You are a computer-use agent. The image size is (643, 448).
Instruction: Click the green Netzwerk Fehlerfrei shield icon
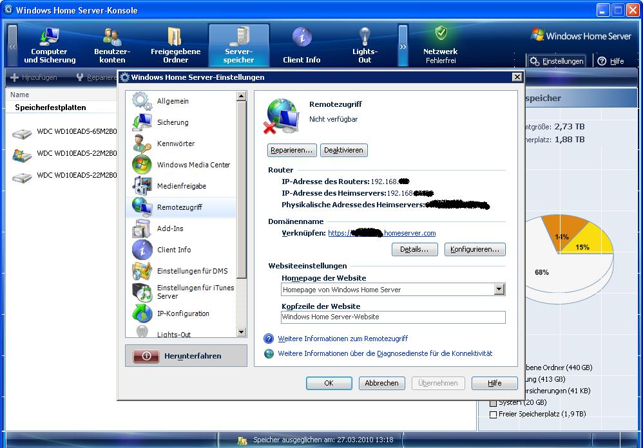click(441, 33)
